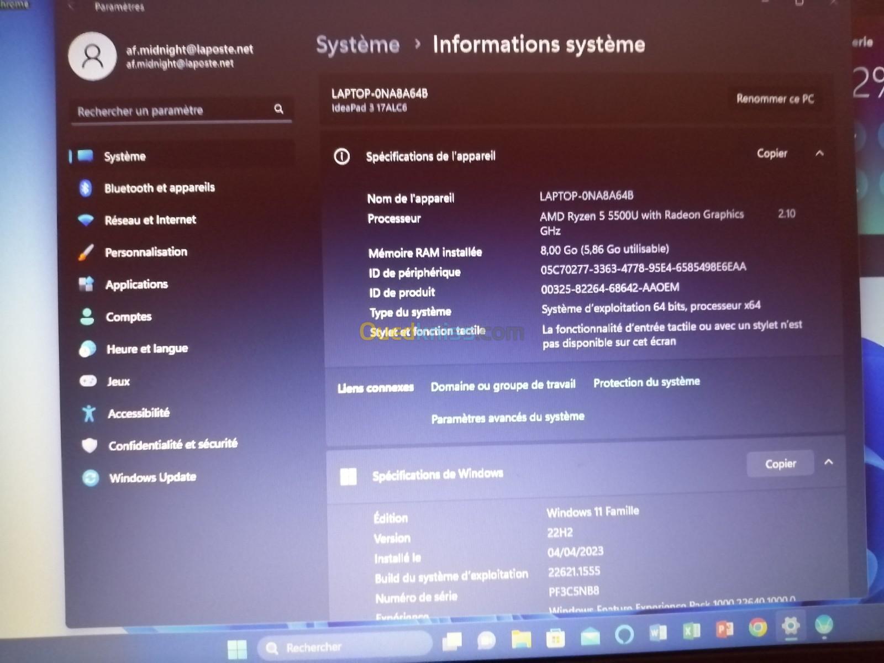Open File Explorer from taskbar
This screenshot has width=884, height=663.
520,639
